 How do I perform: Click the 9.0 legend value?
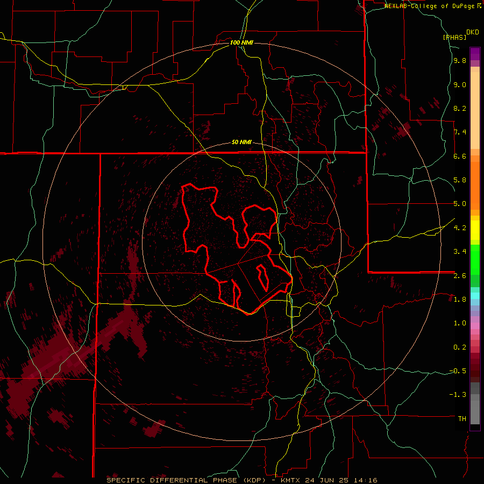pyautogui.click(x=460, y=84)
